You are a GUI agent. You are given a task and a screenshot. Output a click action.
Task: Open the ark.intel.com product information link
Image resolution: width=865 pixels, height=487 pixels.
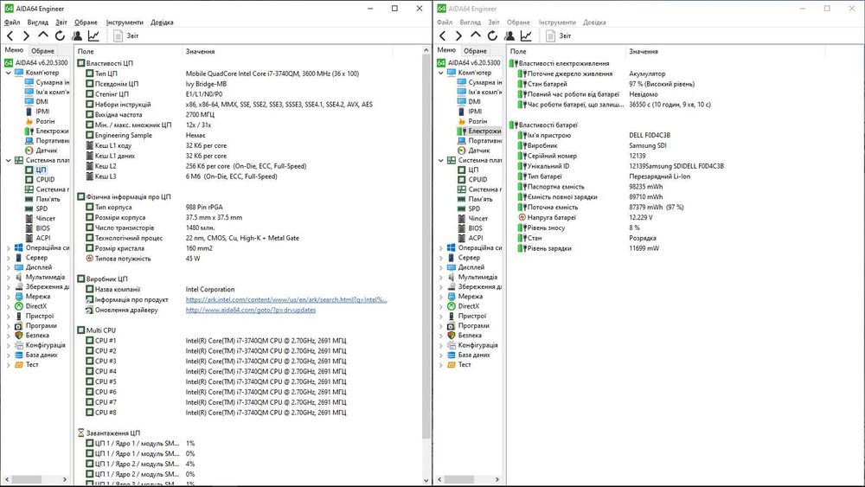pos(286,300)
